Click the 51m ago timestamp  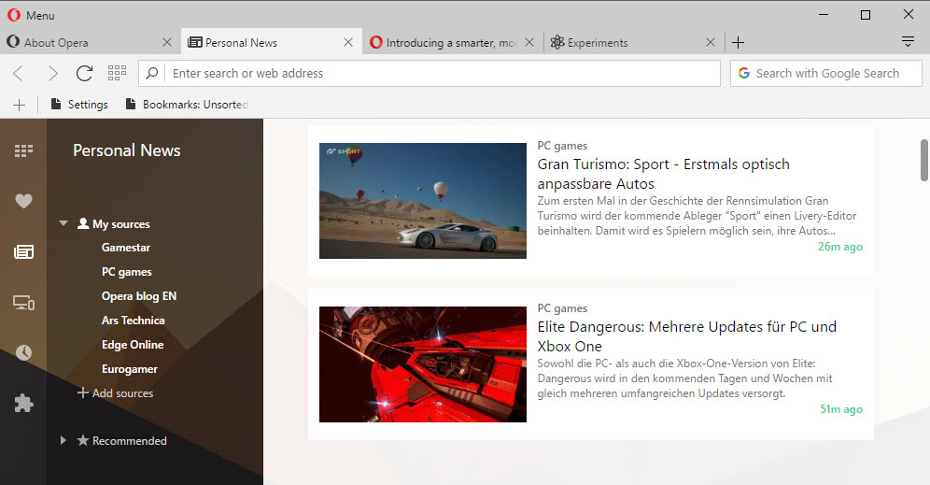(x=841, y=409)
